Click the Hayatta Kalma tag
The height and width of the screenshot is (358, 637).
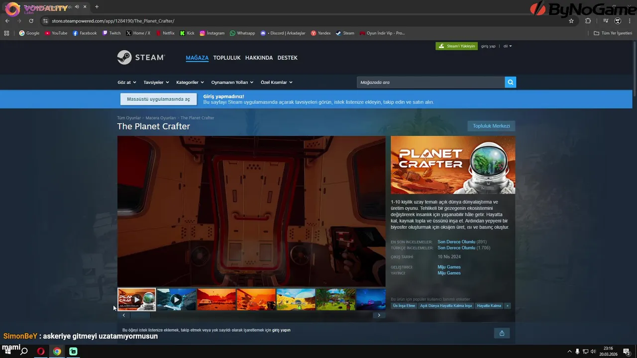pyautogui.click(x=489, y=306)
